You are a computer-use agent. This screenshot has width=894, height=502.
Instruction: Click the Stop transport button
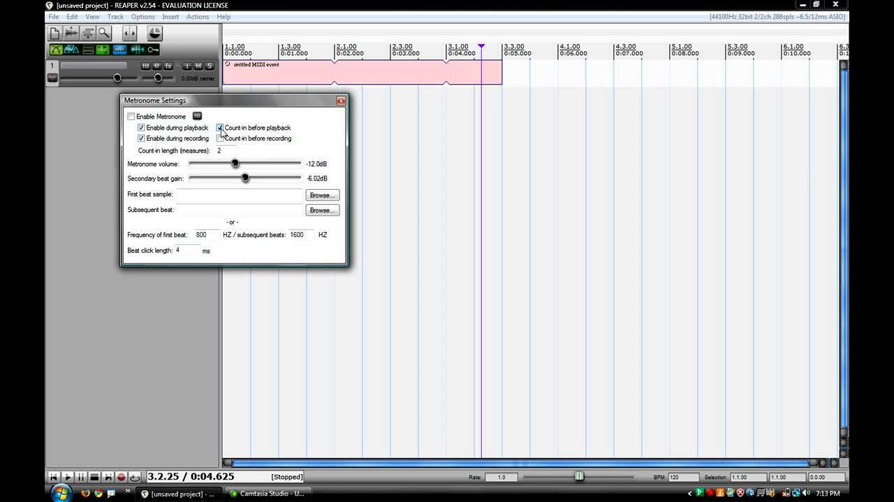[94, 477]
